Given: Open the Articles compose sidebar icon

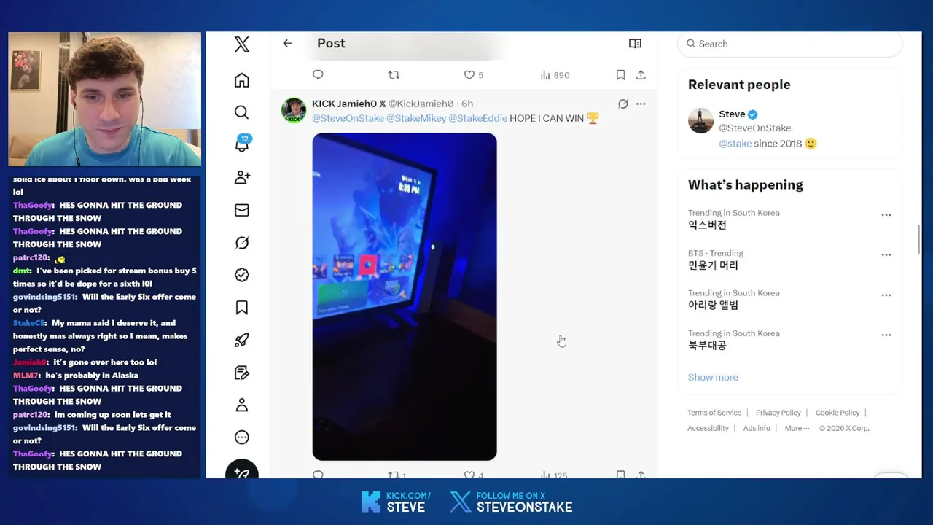Looking at the screenshot, I should tap(242, 373).
